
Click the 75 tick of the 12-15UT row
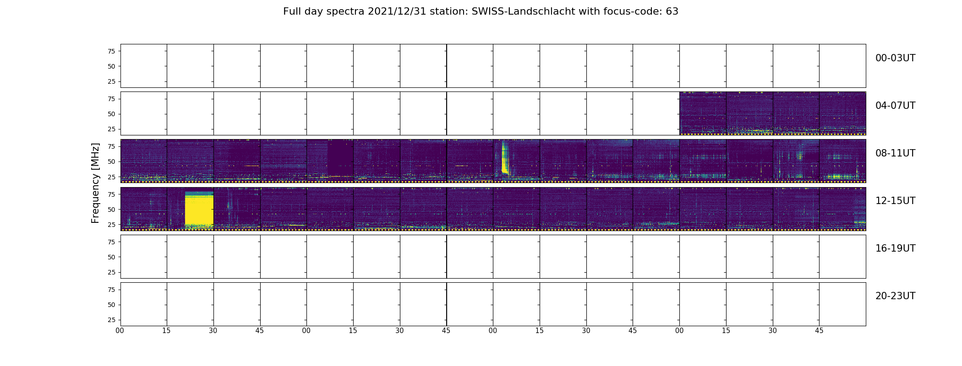[111, 194]
